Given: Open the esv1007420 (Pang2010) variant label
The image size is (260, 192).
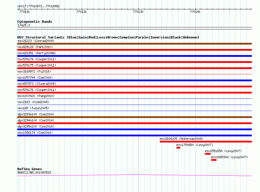Looking at the screenshot, I should 36,96.
